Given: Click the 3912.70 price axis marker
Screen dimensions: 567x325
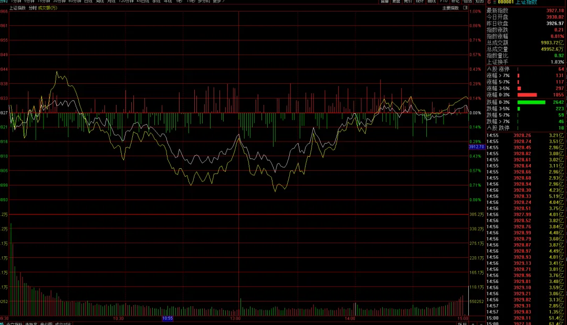Looking at the screenshot, I should (476, 147).
